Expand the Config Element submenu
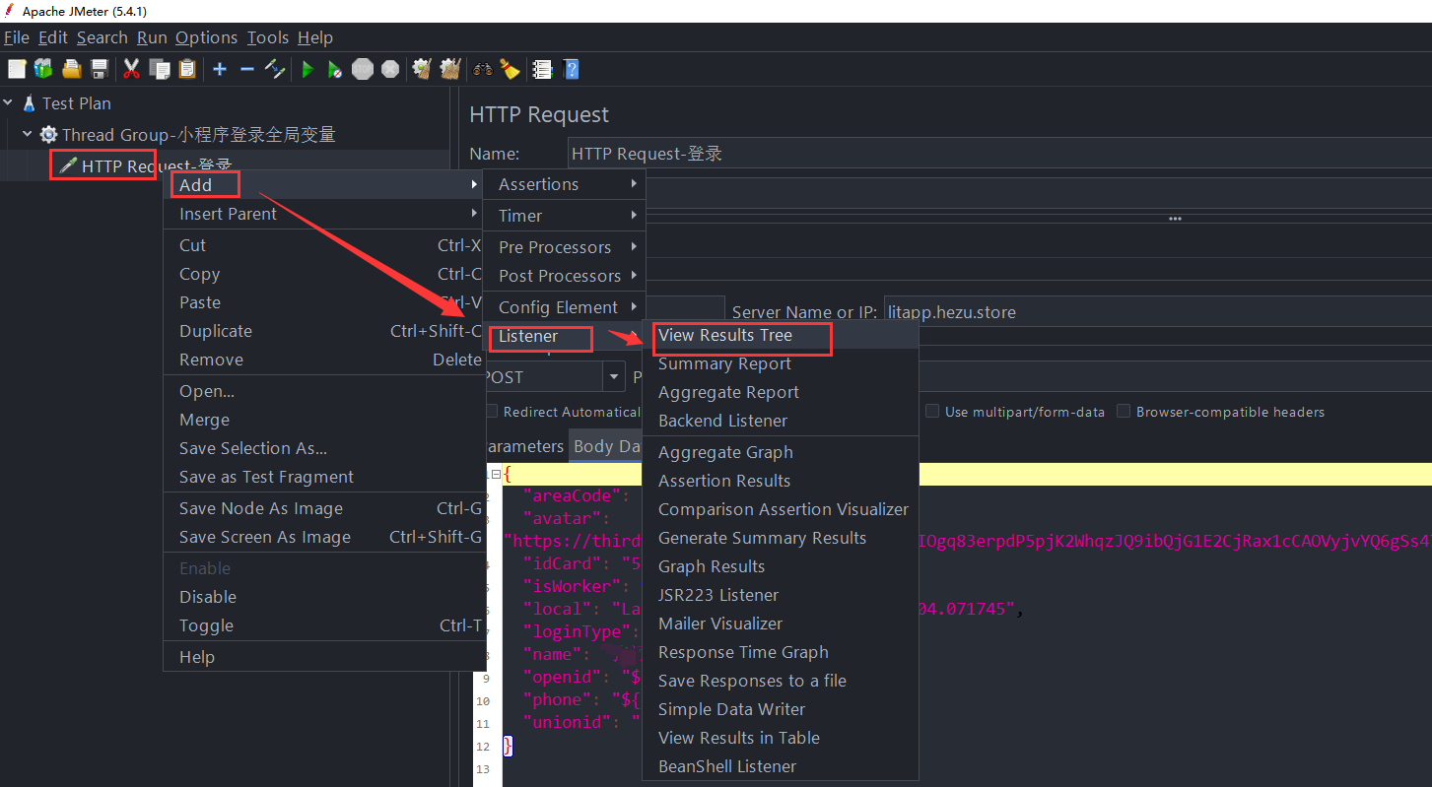The width and height of the screenshot is (1432, 787). pos(564,307)
